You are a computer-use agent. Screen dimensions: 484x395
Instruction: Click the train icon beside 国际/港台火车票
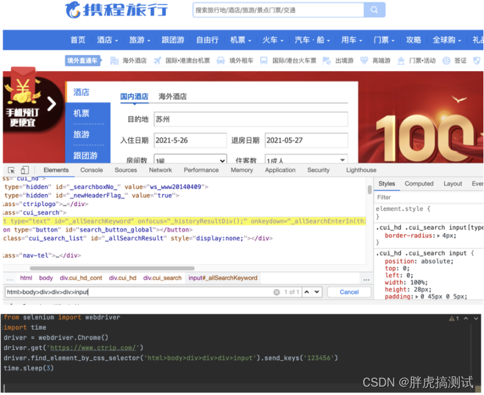click(x=263, y=61)
